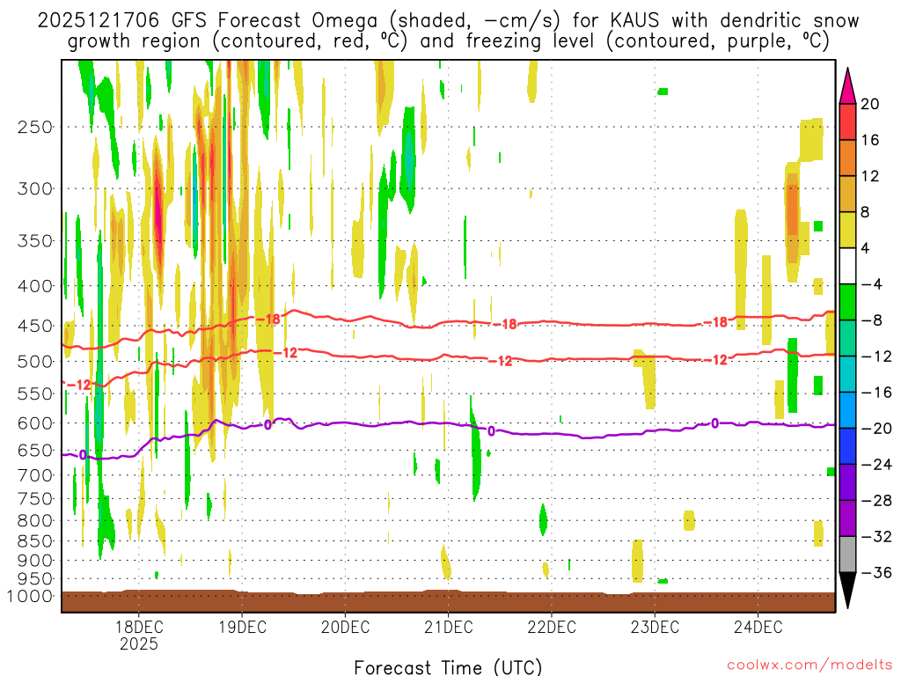Select the 20DEC date label

[x=345, y=627]
